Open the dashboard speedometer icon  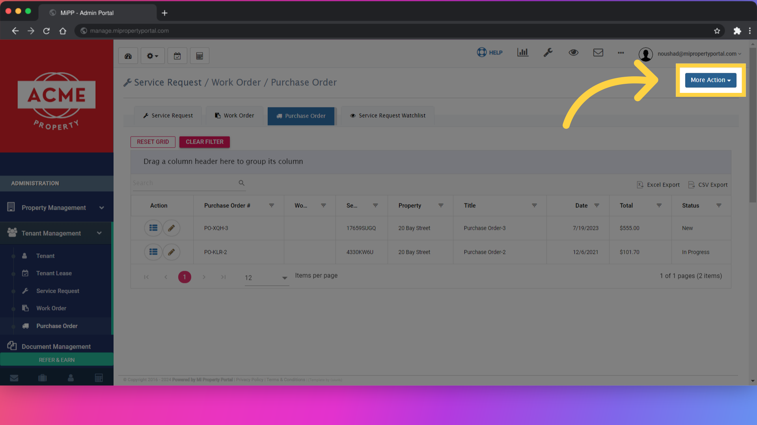click(x=128, y=56)
